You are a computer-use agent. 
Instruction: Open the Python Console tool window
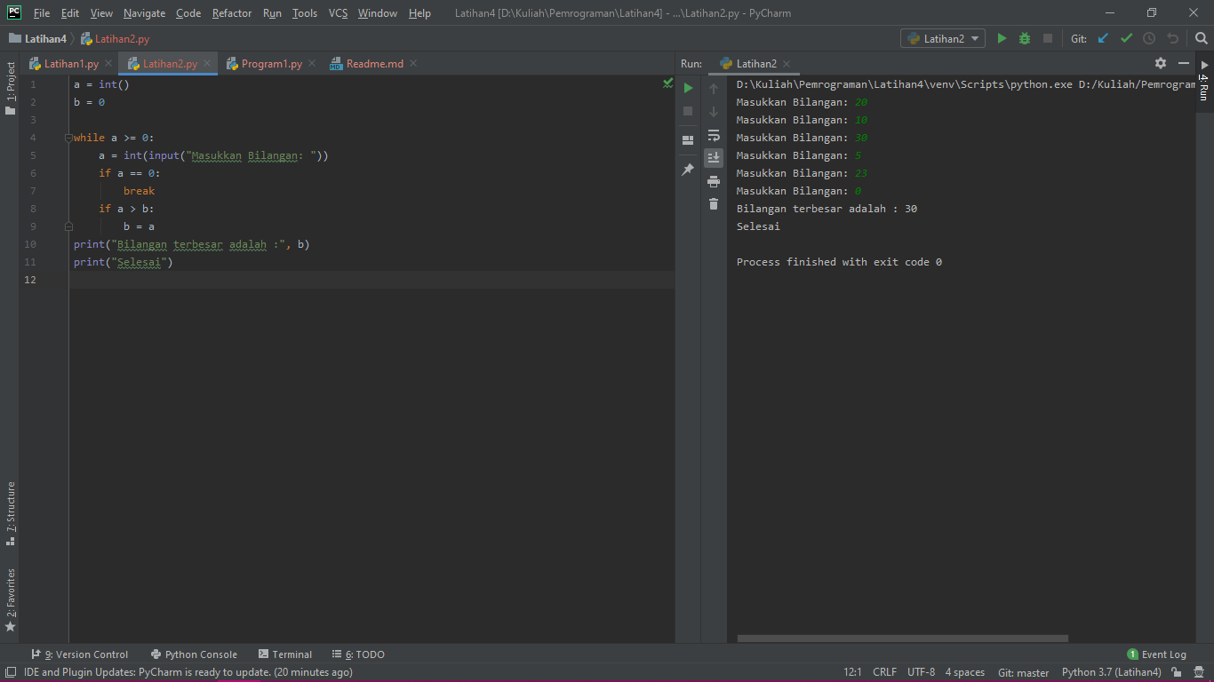click(x=194, y=654)
